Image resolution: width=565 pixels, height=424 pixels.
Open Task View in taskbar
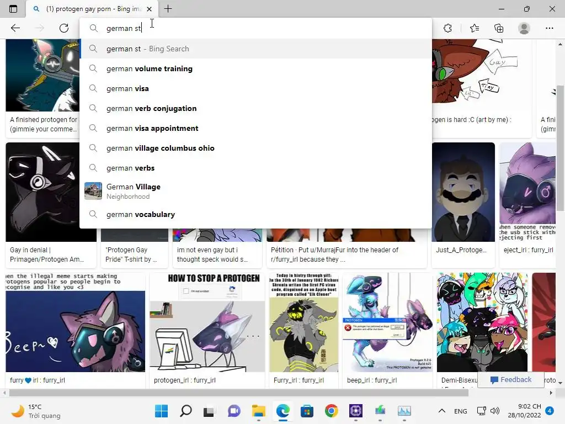pos(209,411)
